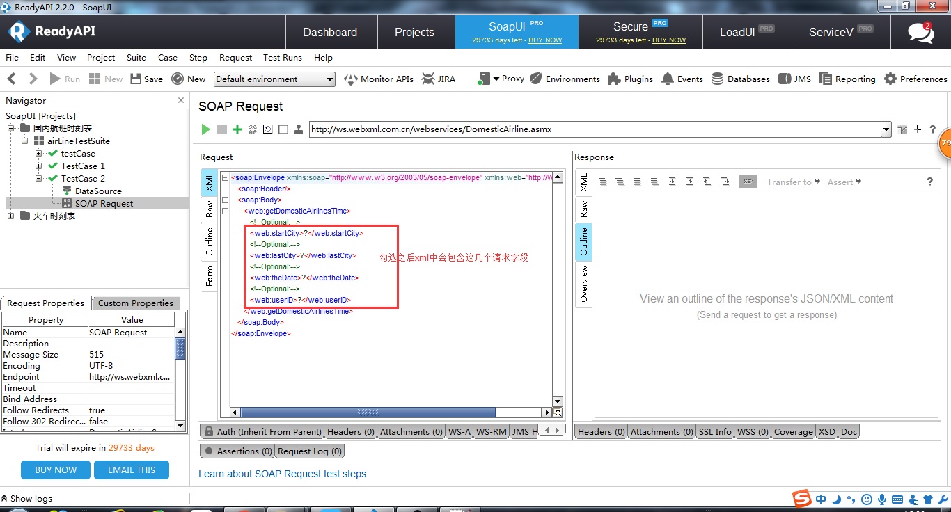Click the EMAIL THIS button
This screenshot has height=512, width=951.
pyautogui.click(x=132, y=470)
